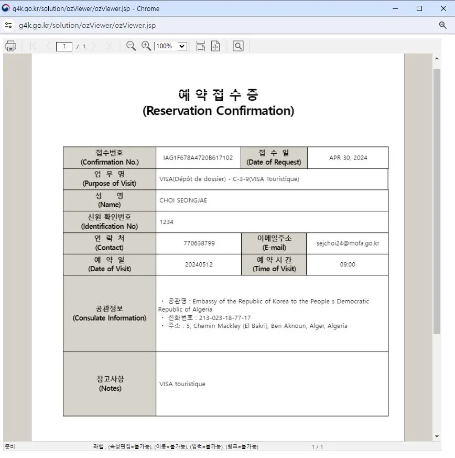Viewport: 455px width, 458px height.
Task: Click visit time 09:00
Action: click(x=348, y=264)
